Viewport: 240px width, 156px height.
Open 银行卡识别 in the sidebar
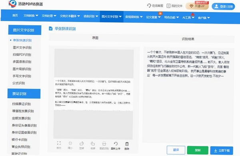tap(20, 140)
